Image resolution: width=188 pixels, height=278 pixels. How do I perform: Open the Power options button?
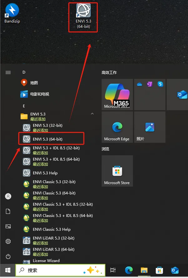click(x=8, y=256)
